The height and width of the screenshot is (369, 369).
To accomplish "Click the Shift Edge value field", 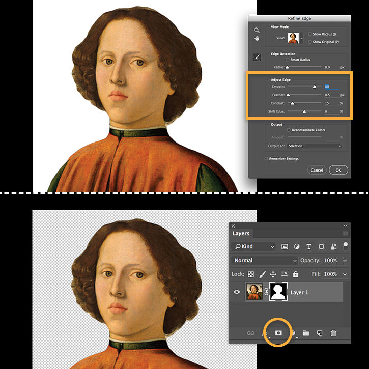I will point(331,111).
